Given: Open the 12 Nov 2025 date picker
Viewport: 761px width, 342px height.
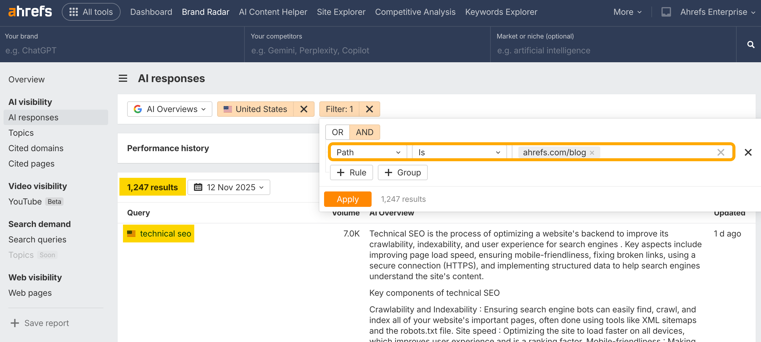Looking at the screenshot, I should (229, 187).
